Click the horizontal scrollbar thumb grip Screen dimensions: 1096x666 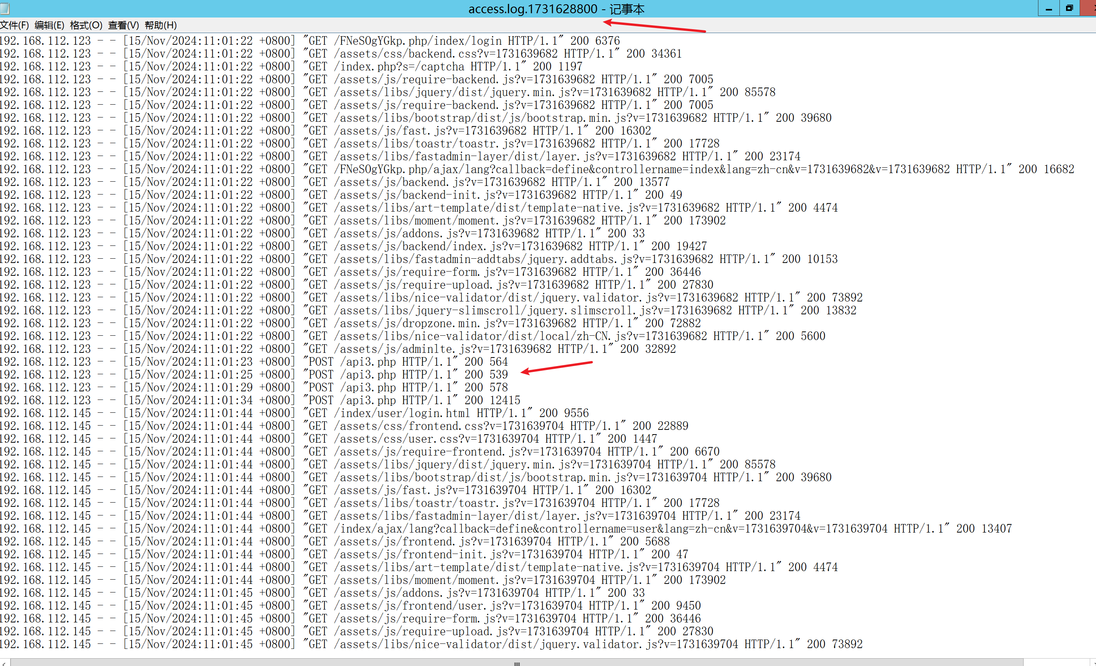pyautogui.click(x=517, y=663)
